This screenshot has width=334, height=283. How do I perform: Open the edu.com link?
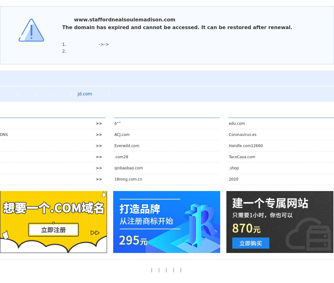tap(237, 124)
